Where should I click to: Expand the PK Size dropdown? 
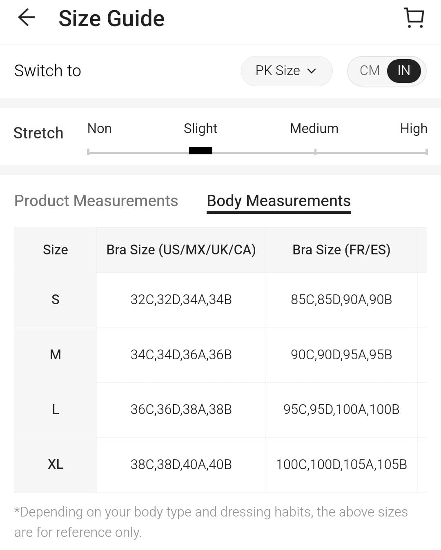point(286,71)
